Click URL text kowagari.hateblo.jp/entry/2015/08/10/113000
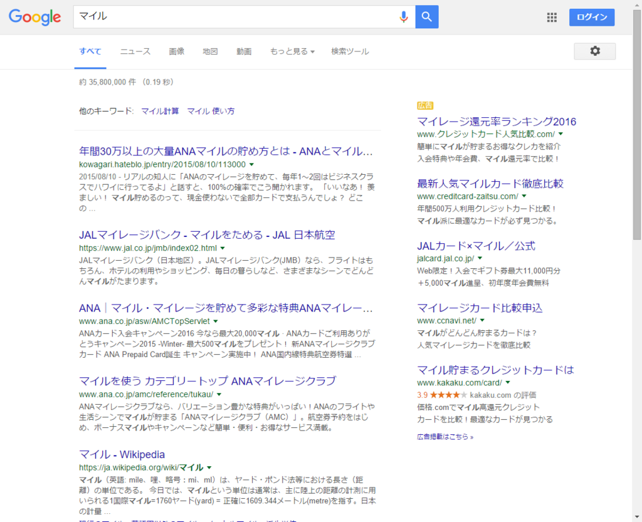 [x=162, y=164]
